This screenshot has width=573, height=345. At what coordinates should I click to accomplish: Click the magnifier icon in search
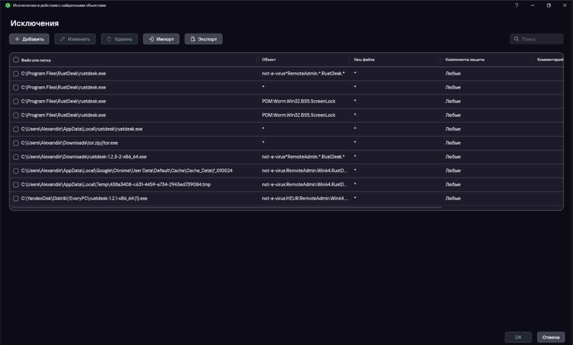coord(517,39)
